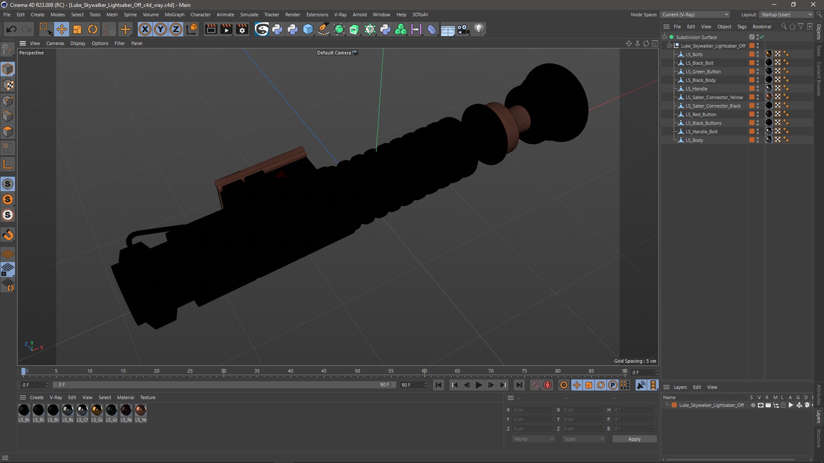Toggle Subdivision Surface enable checkmark
This screenshot has width=824, height=463.
[762, 37]
